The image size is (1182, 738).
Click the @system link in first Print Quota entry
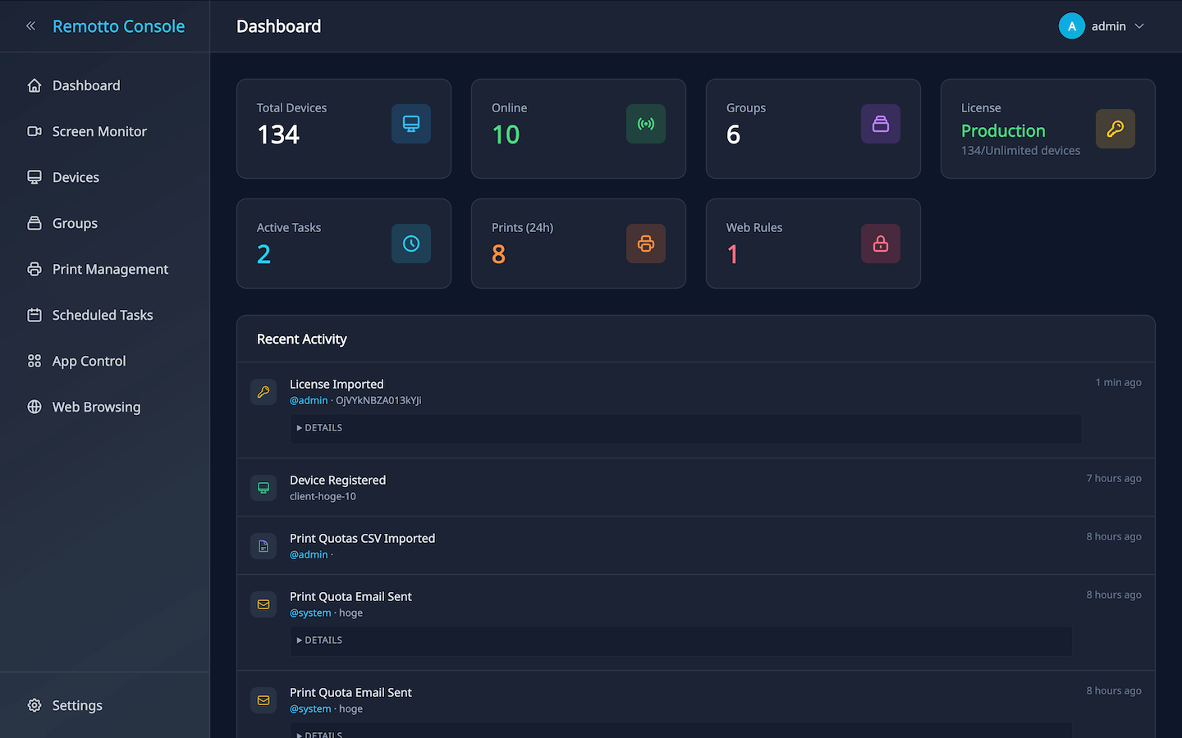(310, 613)
